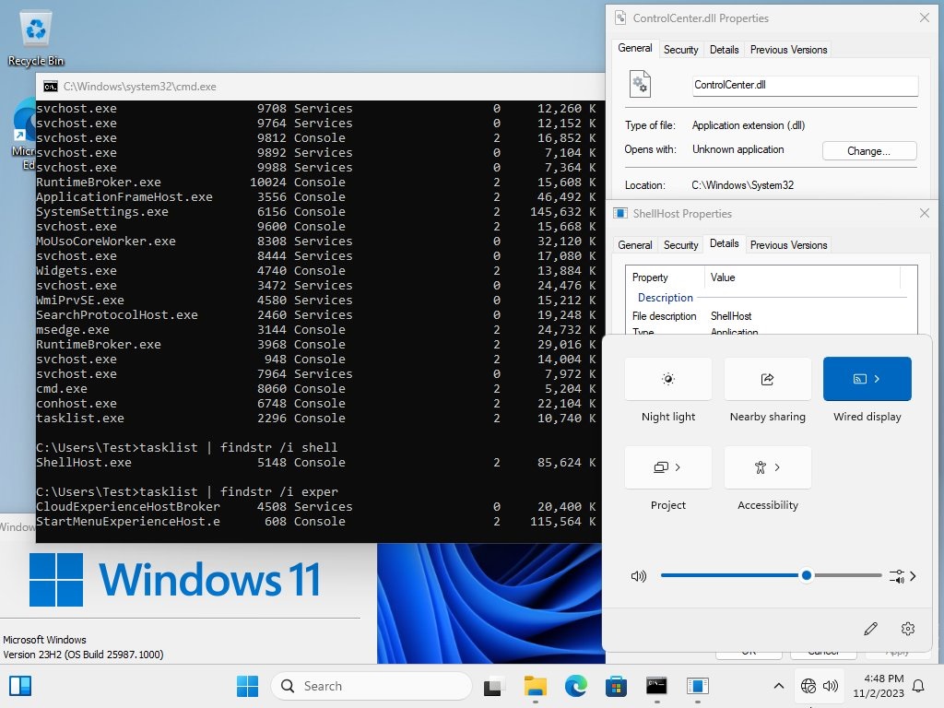Adjust the volume slider
The image size is (944, 708).
click(806, 575)
